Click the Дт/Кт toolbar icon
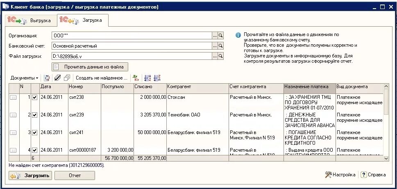Screen dimensions: 397x189 pos(136,78)
